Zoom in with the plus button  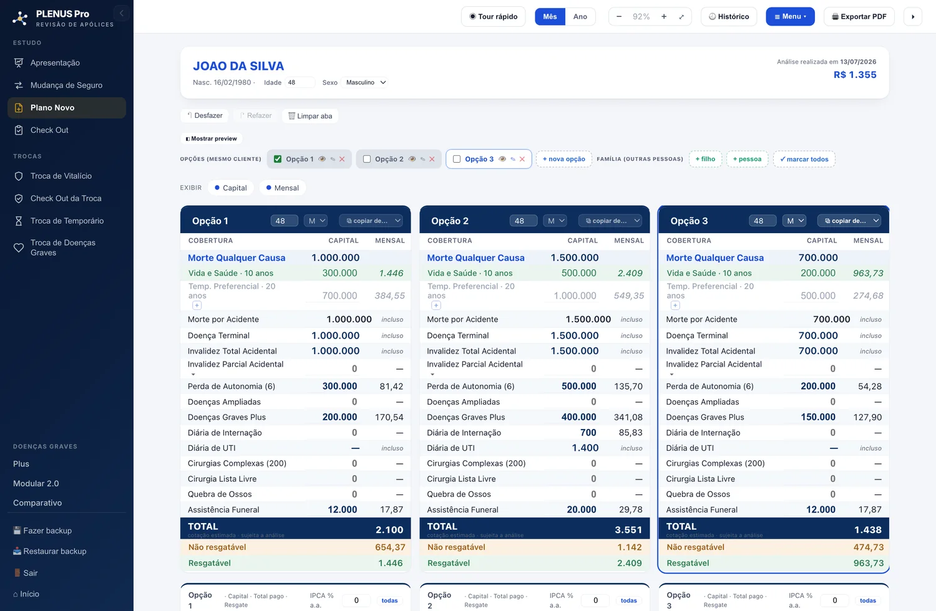pos(664,17)
